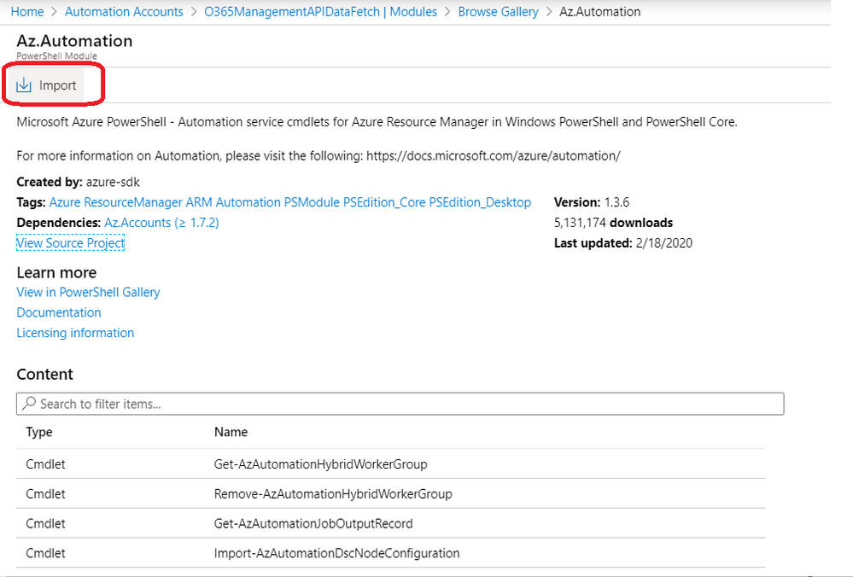Select Get-AzAutomationJobOutputRecord row name
853x577 pixels.
(x=313, y=523)
